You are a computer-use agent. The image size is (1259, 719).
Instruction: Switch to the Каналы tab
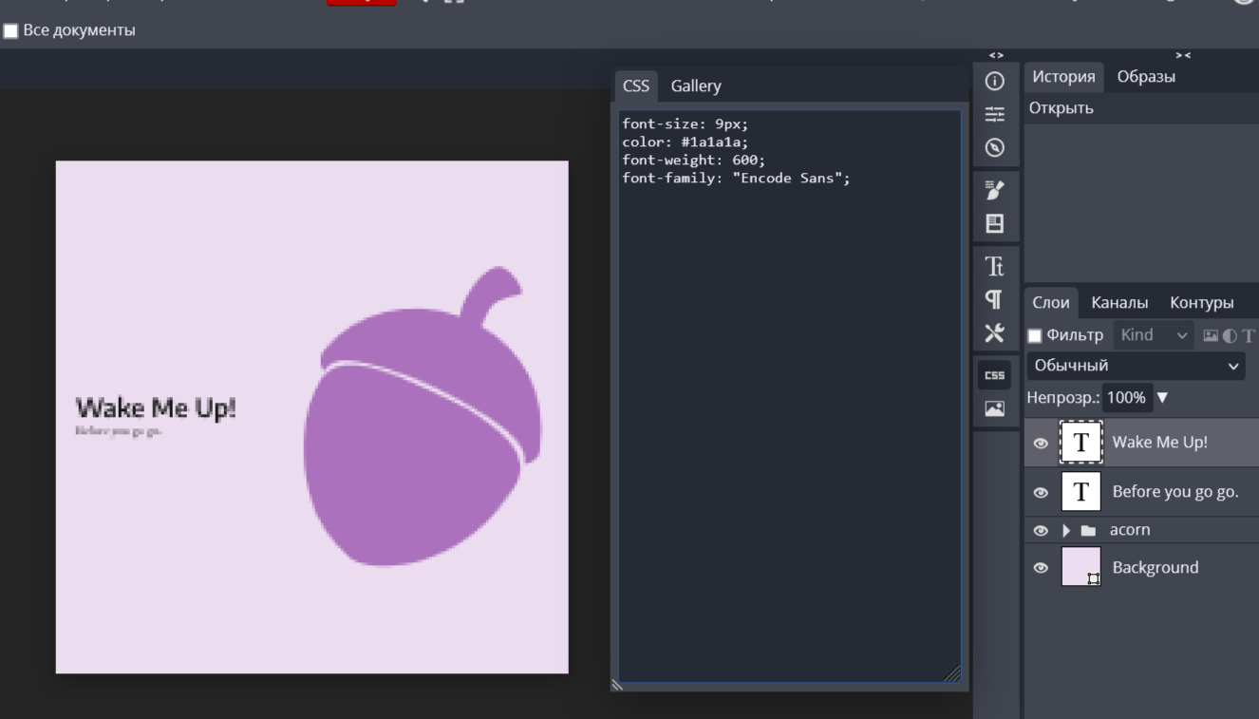tap(1119, 302)
